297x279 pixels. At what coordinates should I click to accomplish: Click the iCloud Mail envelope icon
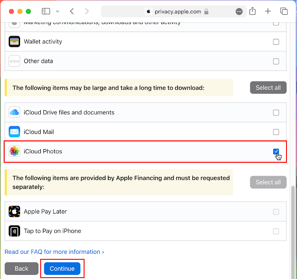15,132
